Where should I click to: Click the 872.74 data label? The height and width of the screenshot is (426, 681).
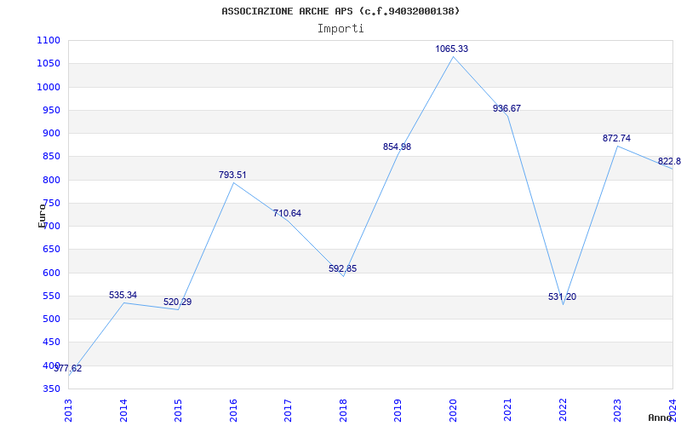616,138
